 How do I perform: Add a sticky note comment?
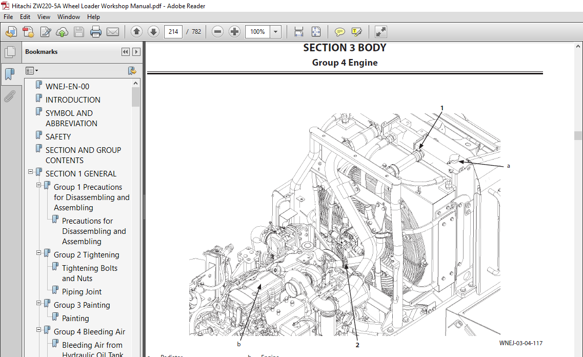(340, 32)
